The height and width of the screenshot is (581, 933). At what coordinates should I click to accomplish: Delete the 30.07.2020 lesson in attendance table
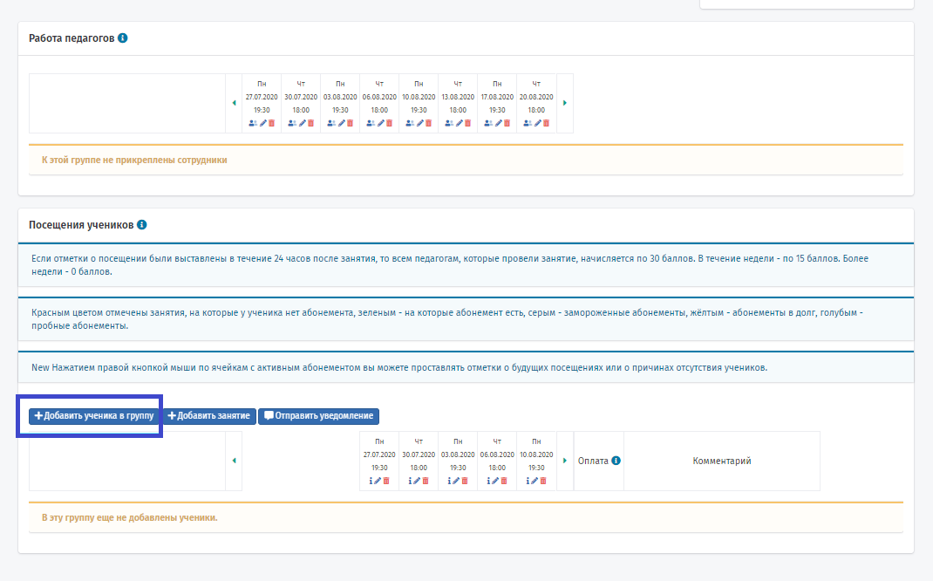coord(426,481)
